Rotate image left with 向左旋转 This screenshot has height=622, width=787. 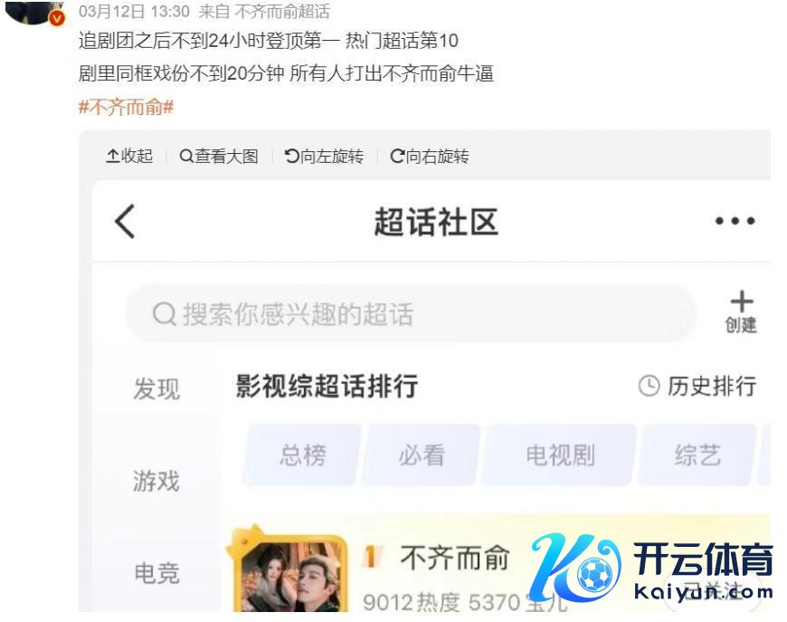point(324,157)
